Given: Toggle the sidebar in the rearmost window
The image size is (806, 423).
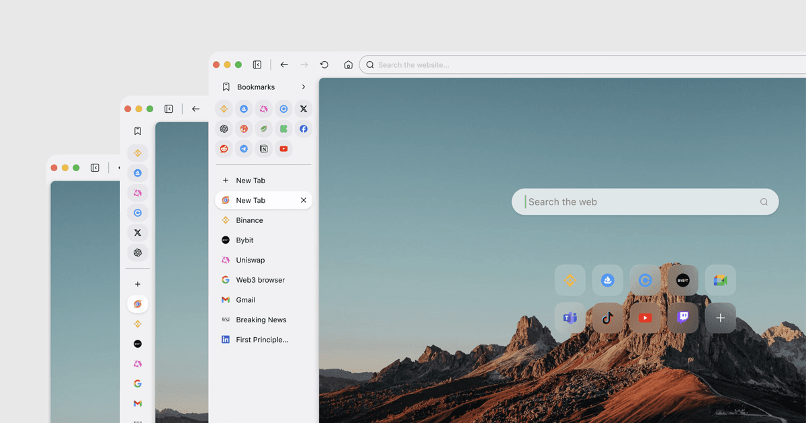Looking at the screenshot, I should pos(95,168).
